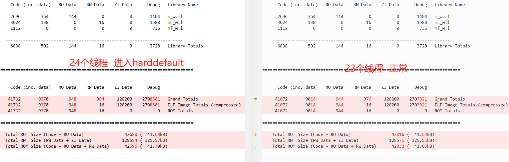Click ELF Image Totals (compressed) in left pane
The image size is (509, 162).
click(204, 105)
